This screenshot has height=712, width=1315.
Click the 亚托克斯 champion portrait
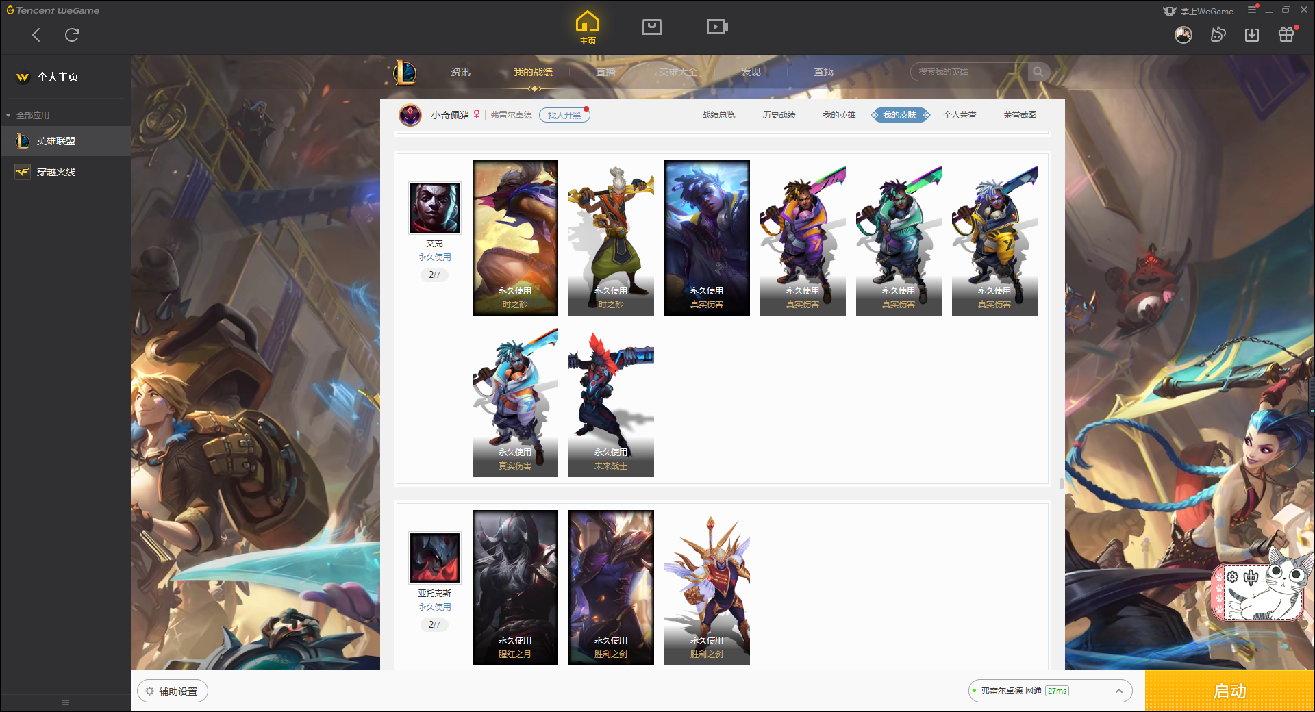(x=434, y=558)
